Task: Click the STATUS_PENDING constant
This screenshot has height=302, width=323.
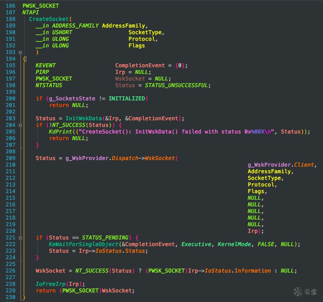Action: point(105,237)
